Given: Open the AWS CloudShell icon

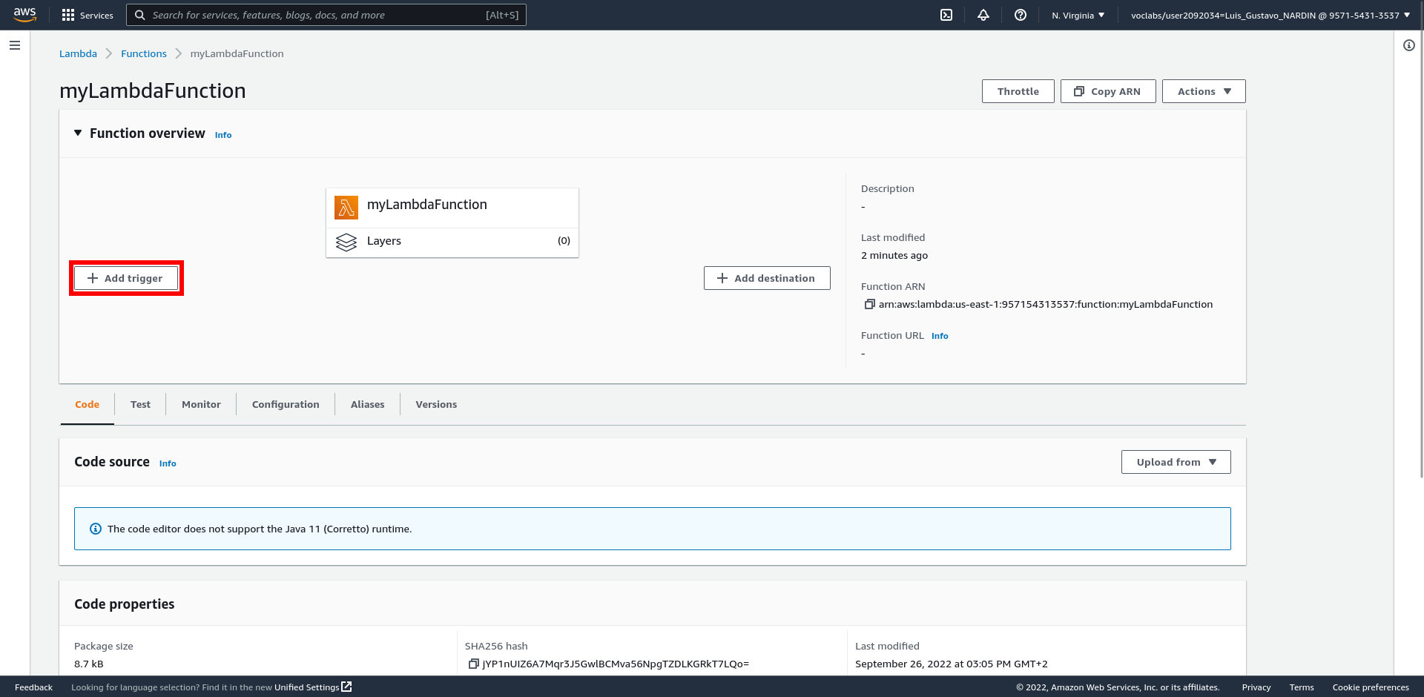Looking at the screenshot, I should pos(946,15).
